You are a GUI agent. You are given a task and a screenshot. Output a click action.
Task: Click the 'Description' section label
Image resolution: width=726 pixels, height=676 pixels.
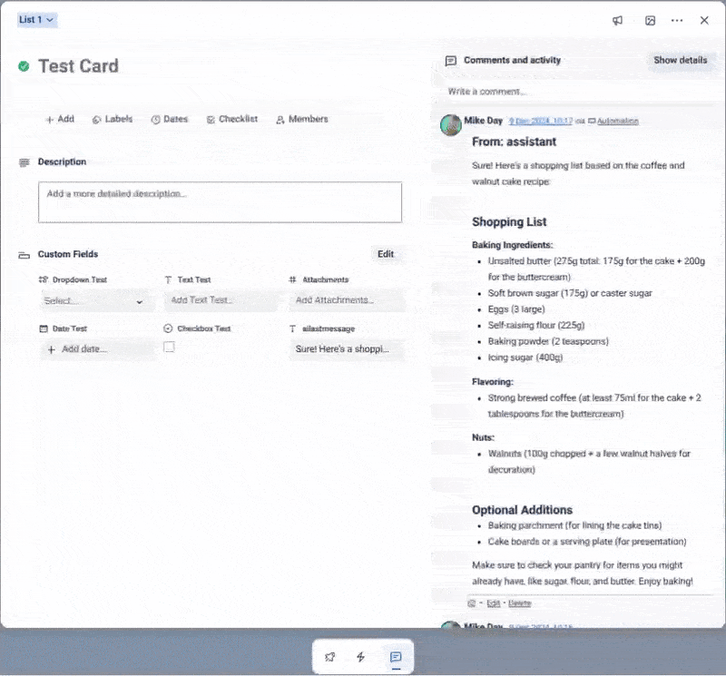tap(62, 162)
